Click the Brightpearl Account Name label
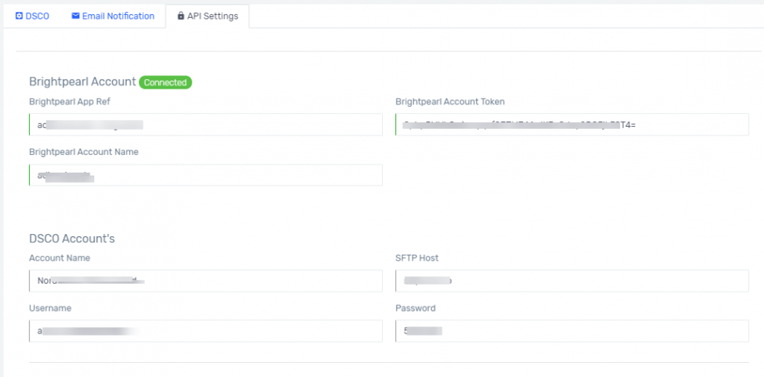 84,152
